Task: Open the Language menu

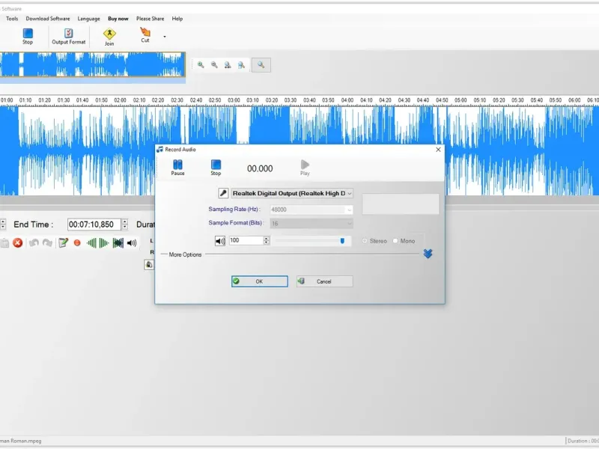Action: pyautogui.click(x=88, y=19)
